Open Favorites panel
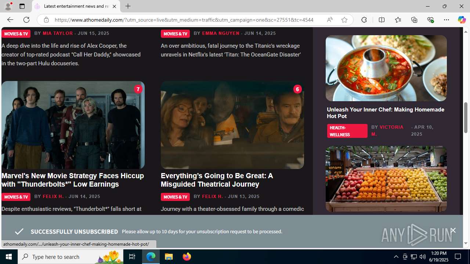The width and height of the screenshot is (470, 264). pyautogui.click(x=398, y=20)
